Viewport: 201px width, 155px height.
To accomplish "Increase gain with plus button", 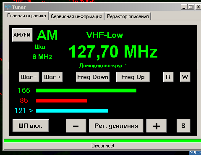I will pos(157,126).
